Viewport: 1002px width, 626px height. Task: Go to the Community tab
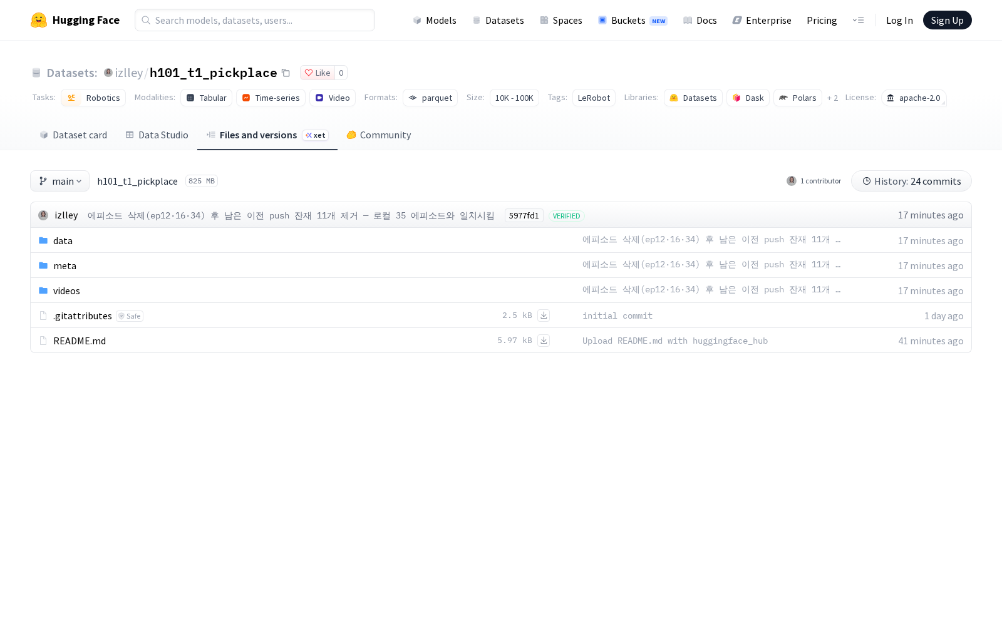[378, 135]
